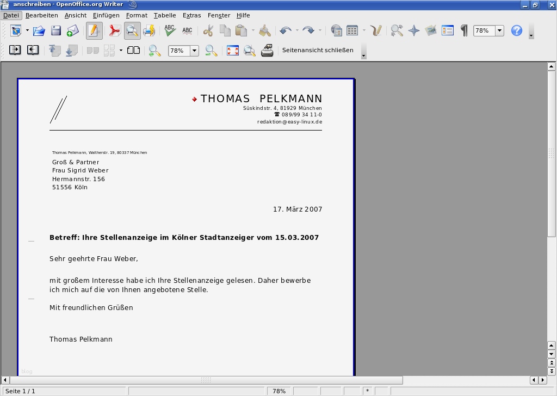The image size is (557, 396).
Task: Click Seitenansicht schließen
Action: tap(317, 50)
